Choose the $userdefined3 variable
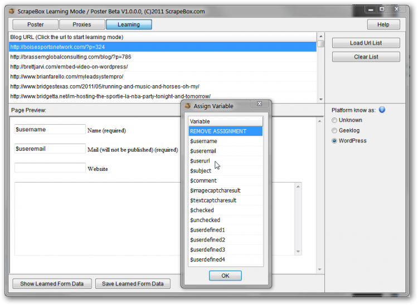Screen dimensions: 418x305 coord(226,249)
